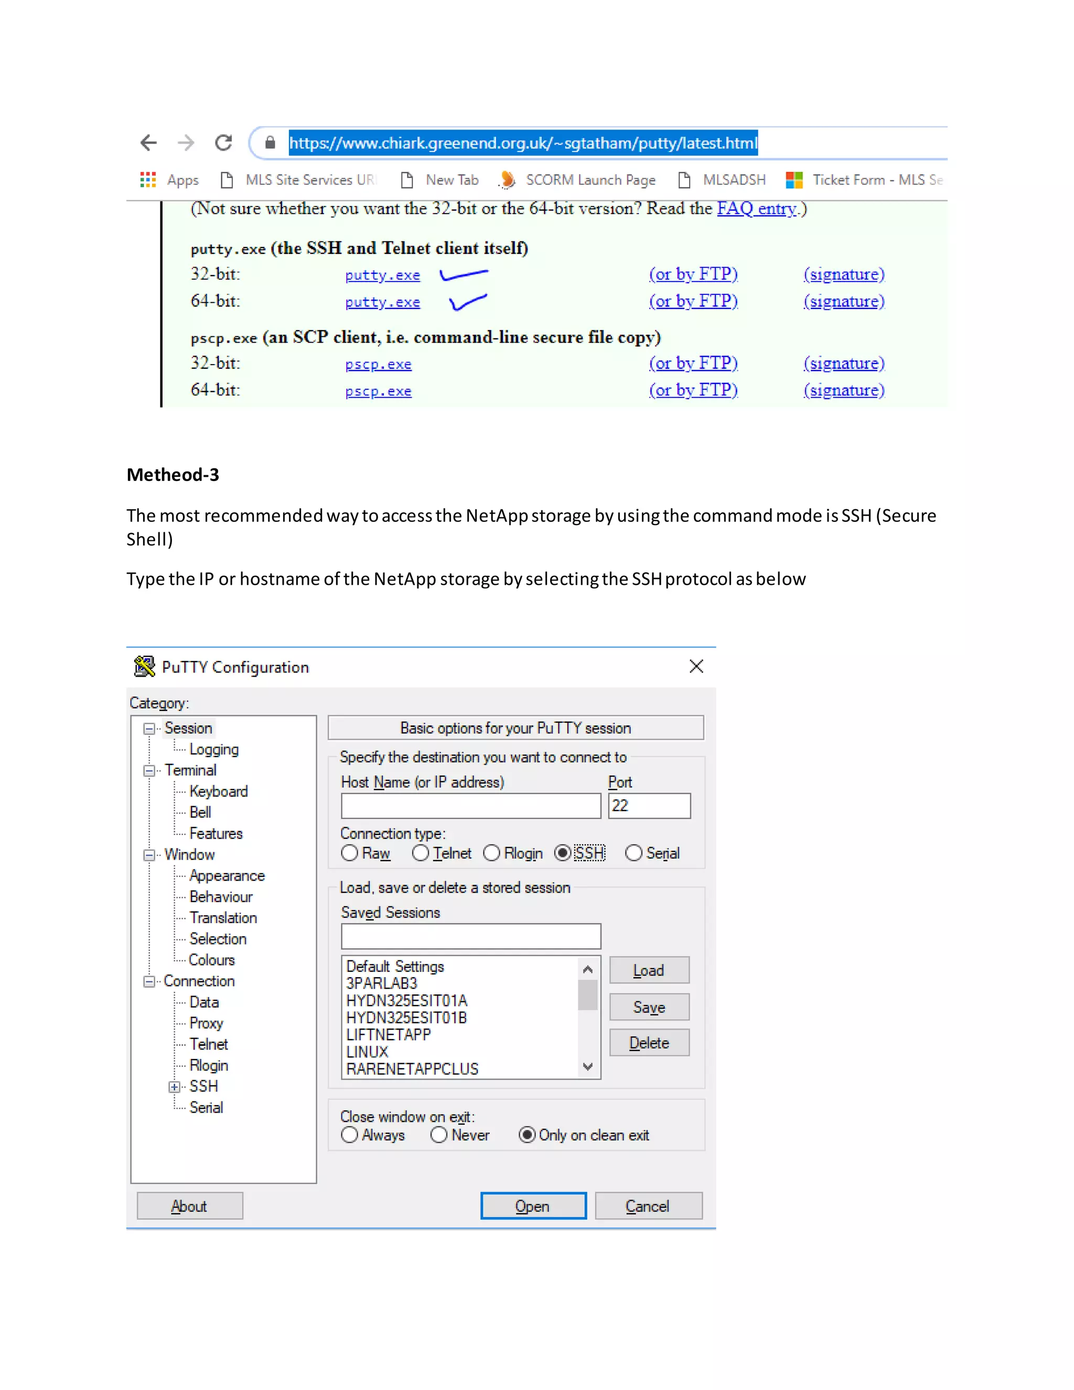1074x1390 pixels.
Task: Click the Delete session button
Action: [649, 1043]
